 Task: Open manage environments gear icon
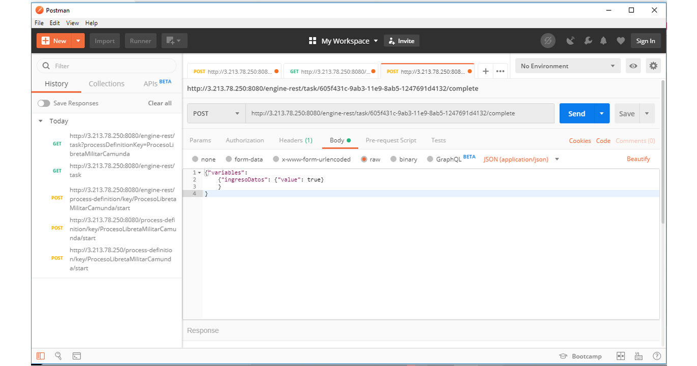(x=653, y=66)
